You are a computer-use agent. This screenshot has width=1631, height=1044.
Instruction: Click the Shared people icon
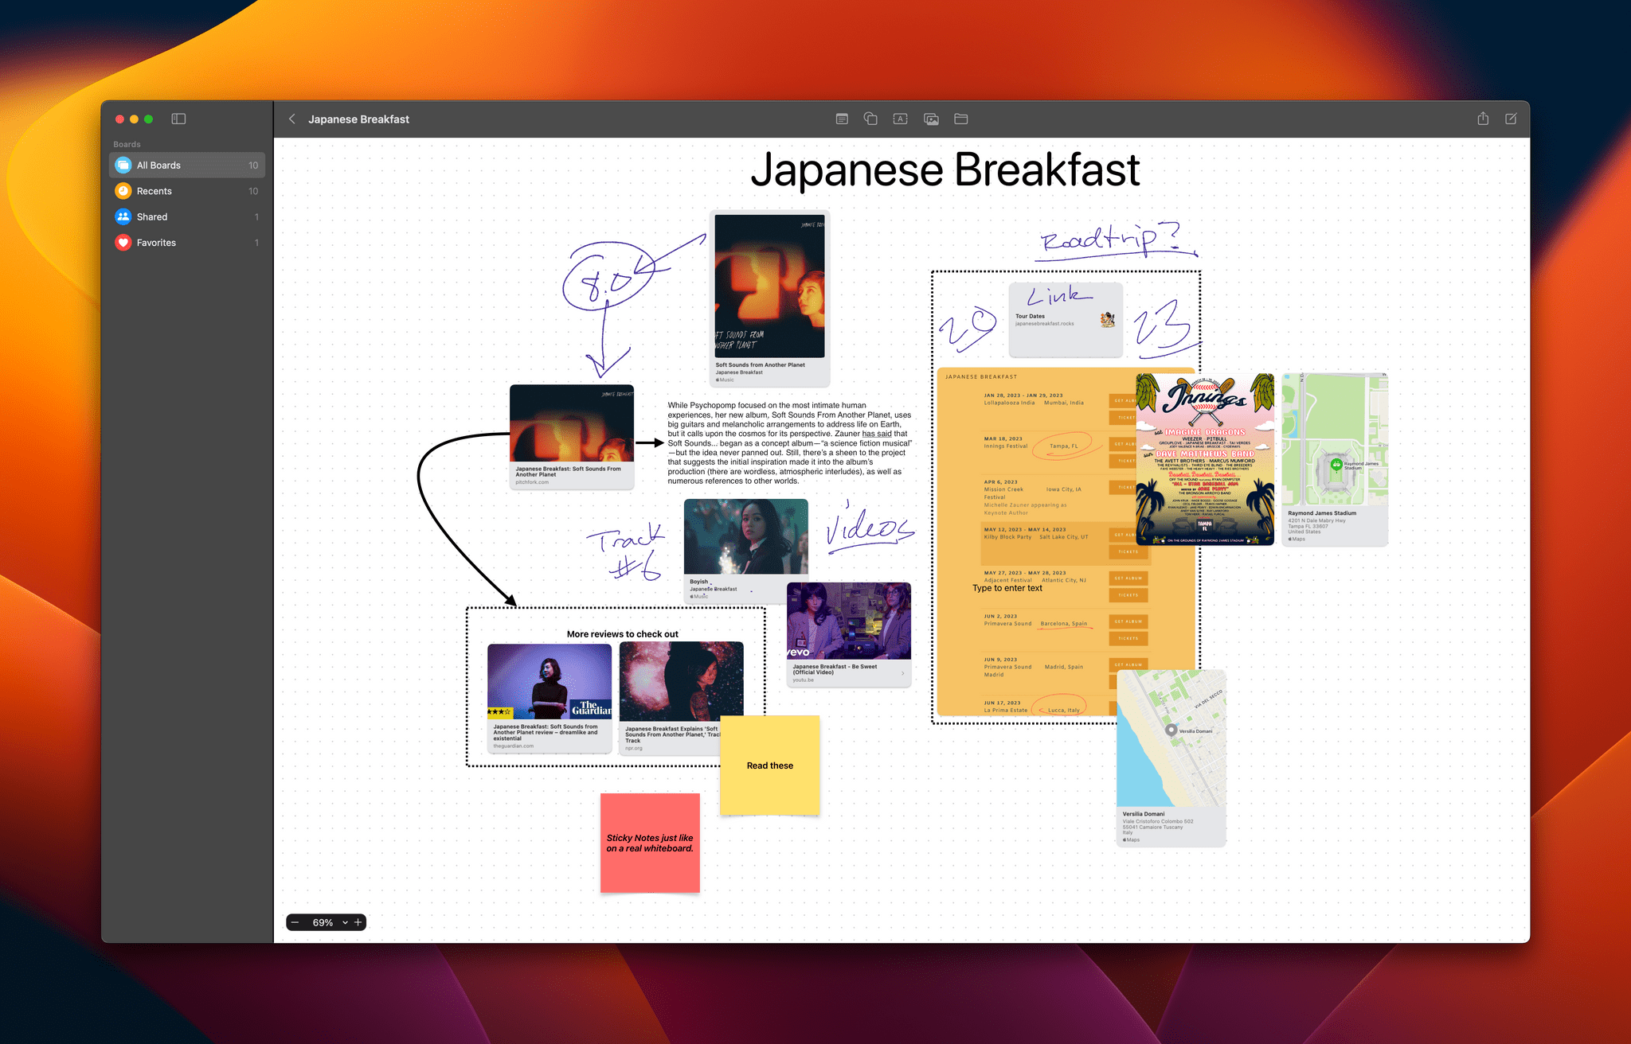click(123, 216)
